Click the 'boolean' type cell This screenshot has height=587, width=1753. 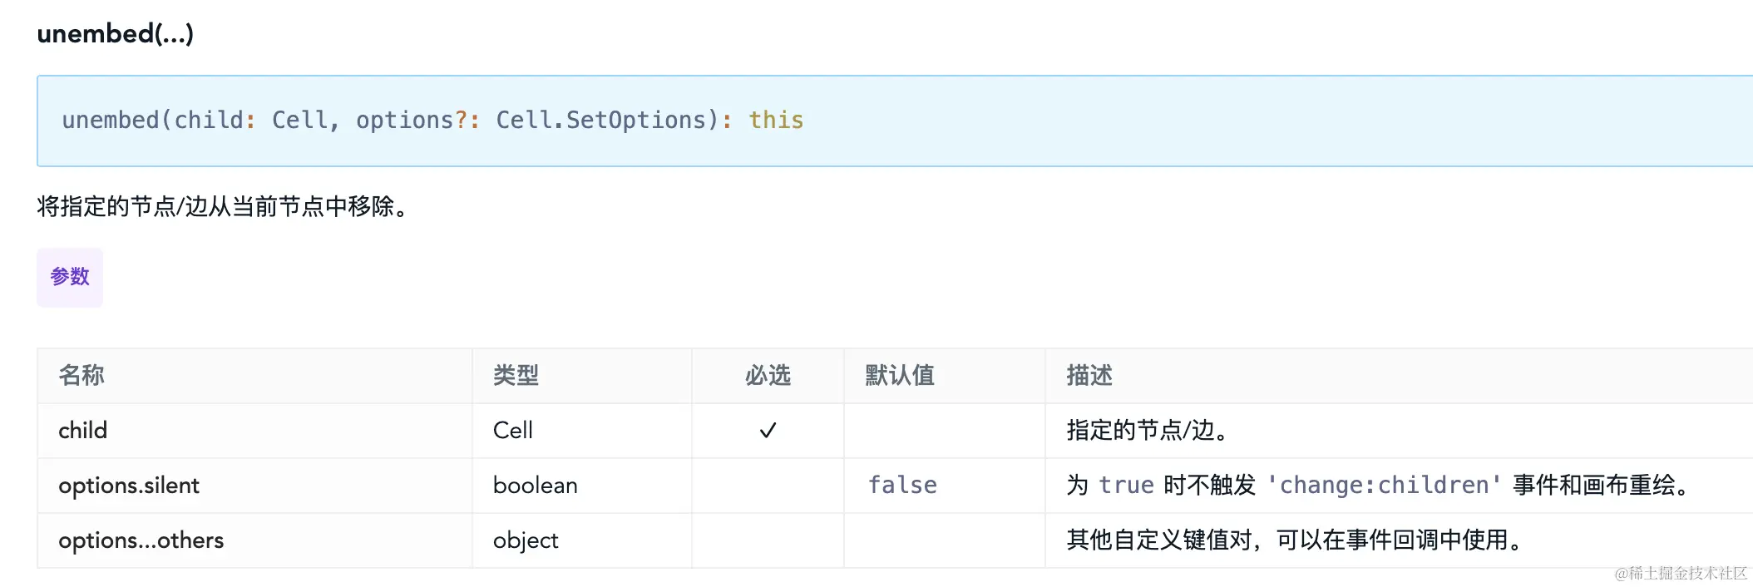(536, 486)
